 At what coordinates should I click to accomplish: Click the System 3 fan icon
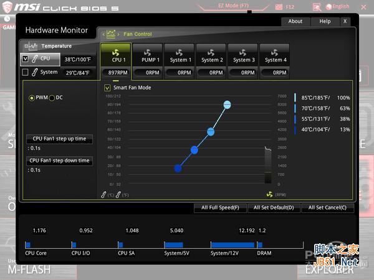[242, 52]
